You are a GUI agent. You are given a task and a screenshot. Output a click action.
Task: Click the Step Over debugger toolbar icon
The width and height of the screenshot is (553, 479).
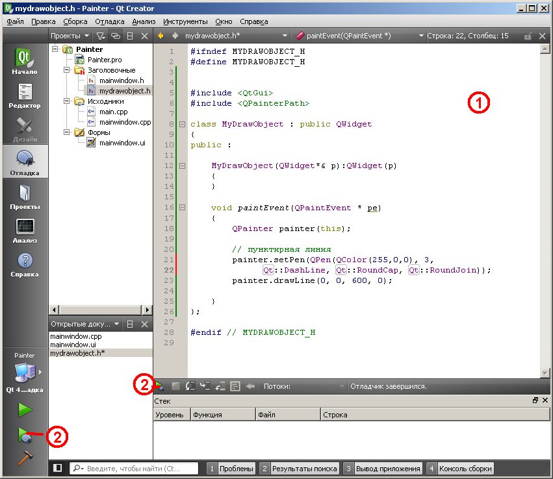(190, 386)
